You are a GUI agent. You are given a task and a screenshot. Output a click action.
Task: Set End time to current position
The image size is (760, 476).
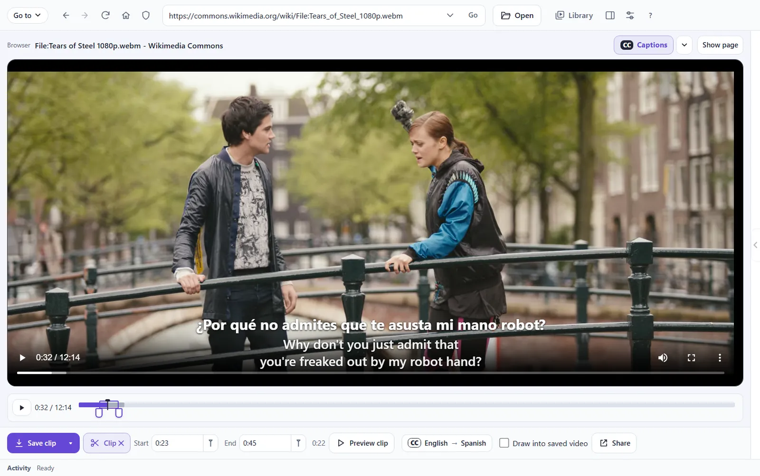point(298,443)
